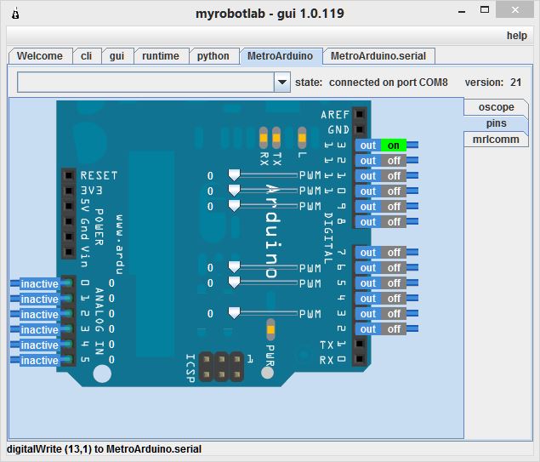Toggle pin 5 off button
The width and height of the screenshot is (540, 462).
point(393,283)
